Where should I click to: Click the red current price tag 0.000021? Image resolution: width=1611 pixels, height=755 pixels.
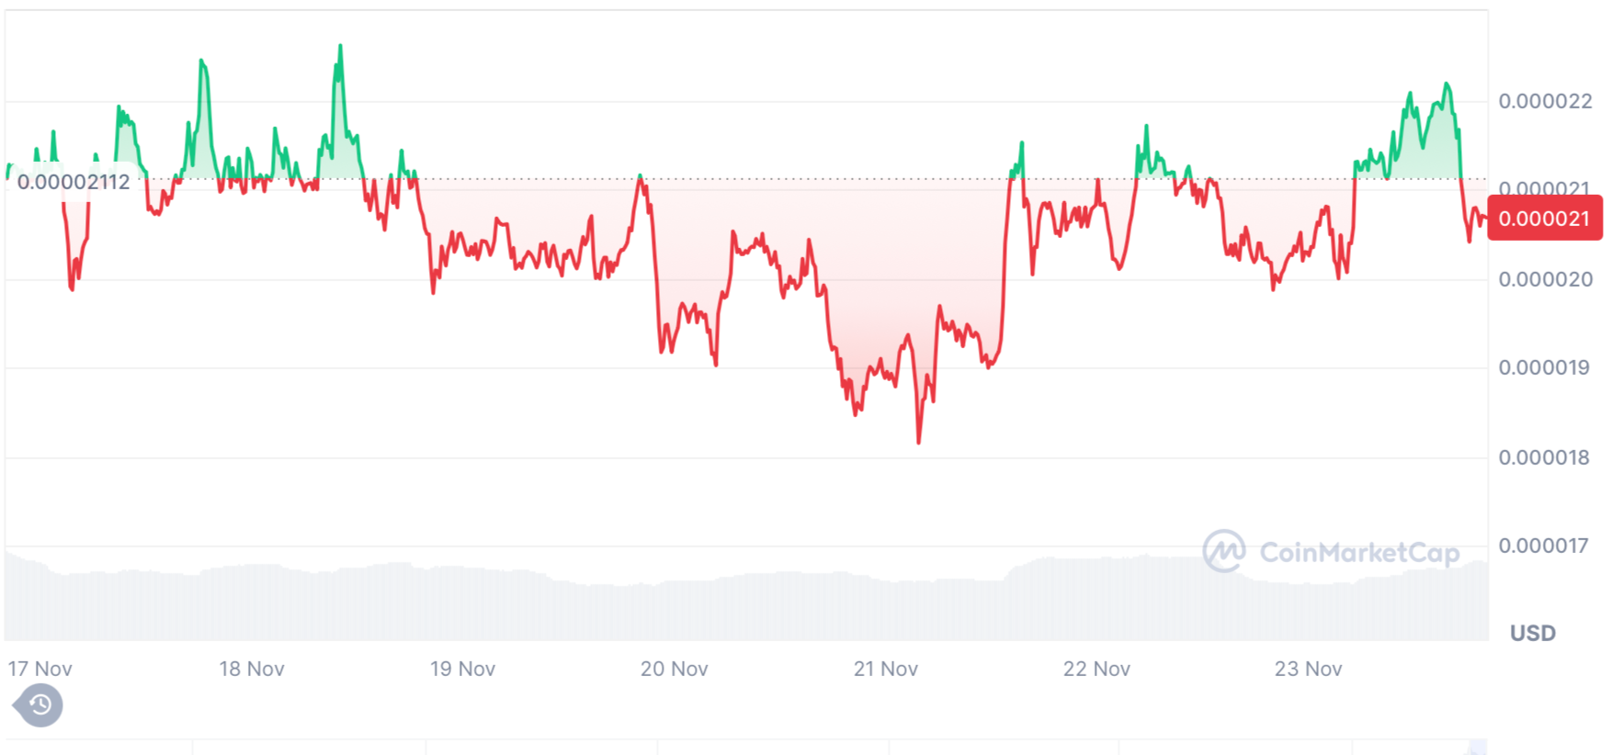click(1544, 219)
